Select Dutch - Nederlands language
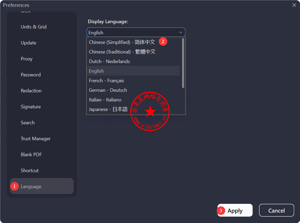Viewport: 300px width, 223px height. tap(109, 61)
